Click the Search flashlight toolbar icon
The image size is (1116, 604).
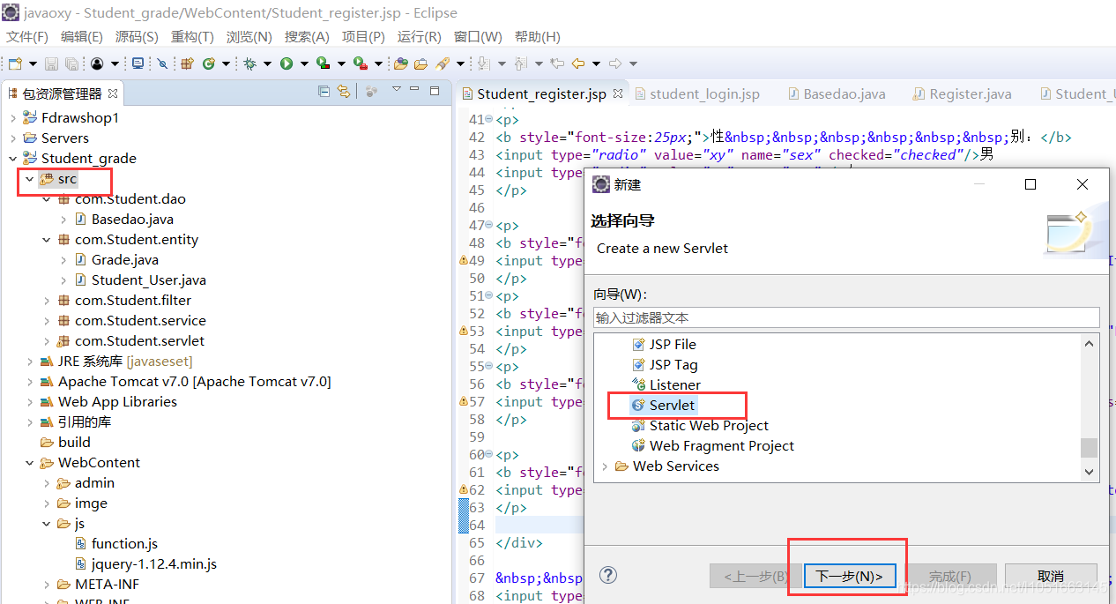pos(442,63)
